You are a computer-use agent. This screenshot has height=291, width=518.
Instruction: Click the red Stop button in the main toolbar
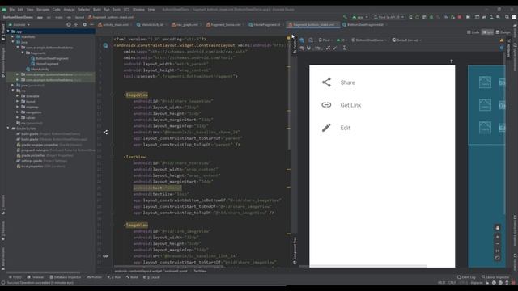click(460, 17)
